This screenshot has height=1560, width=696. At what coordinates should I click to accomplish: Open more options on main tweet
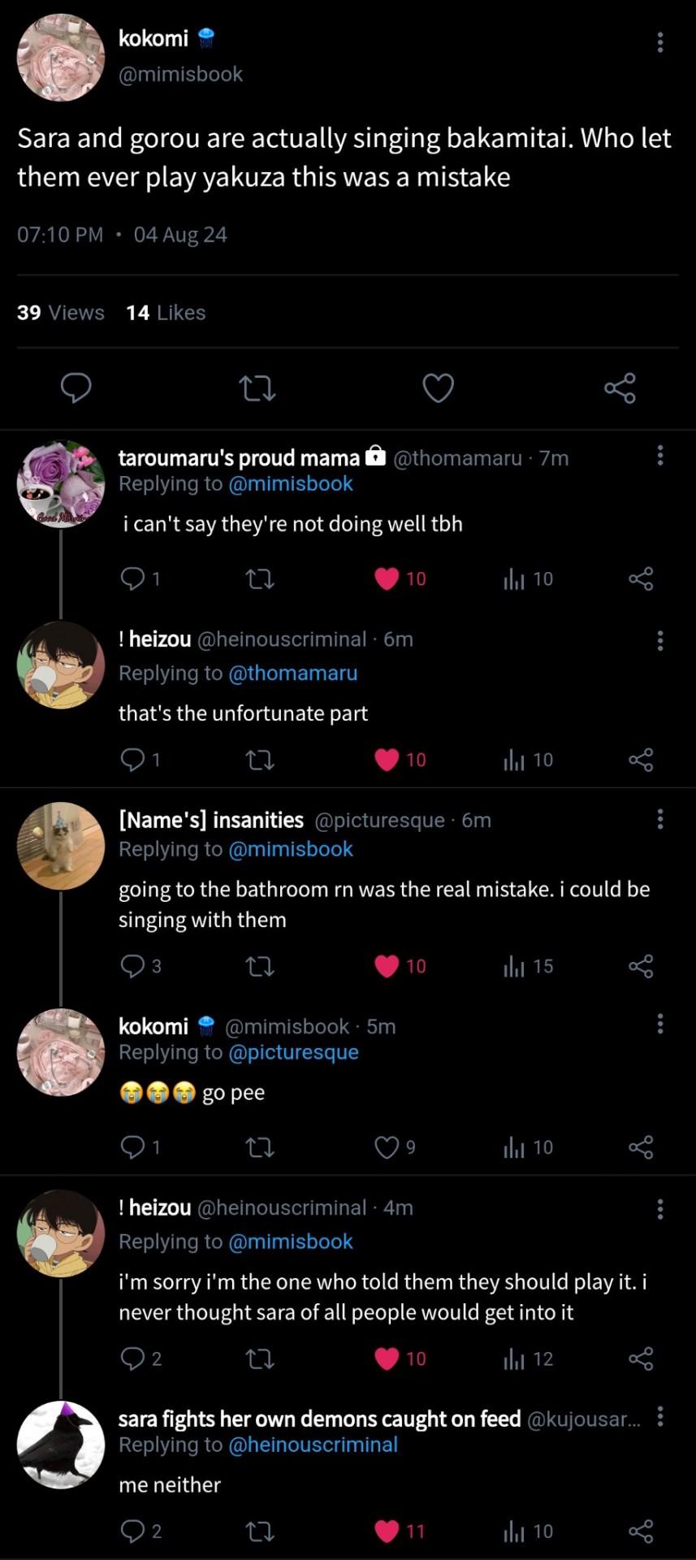pos(660,42)
